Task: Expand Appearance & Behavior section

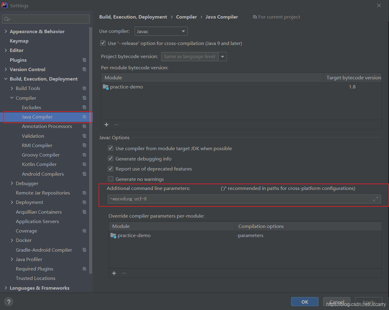Action: [x=6, y=31]
